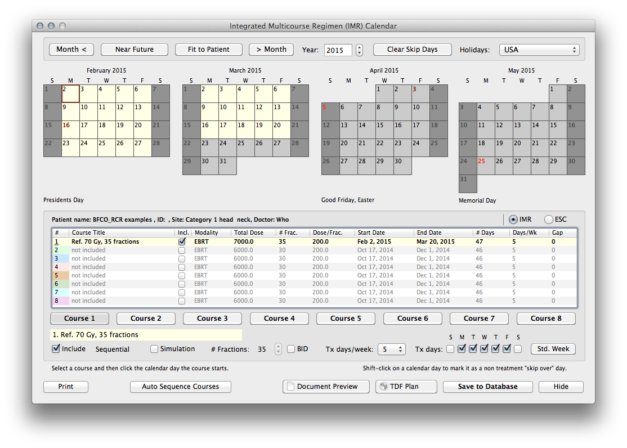
Task: Enable the Simulation checkbox
Action: [154, 349]
